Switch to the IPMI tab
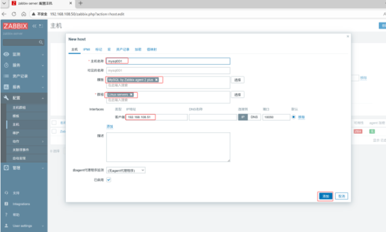This screenshot has height=232, width=386. point(86,49)
